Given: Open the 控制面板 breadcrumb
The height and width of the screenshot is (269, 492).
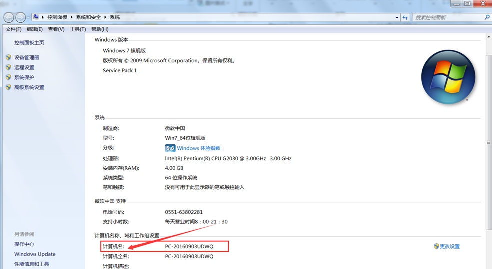Looking at the screenshot, I should 57,17.
